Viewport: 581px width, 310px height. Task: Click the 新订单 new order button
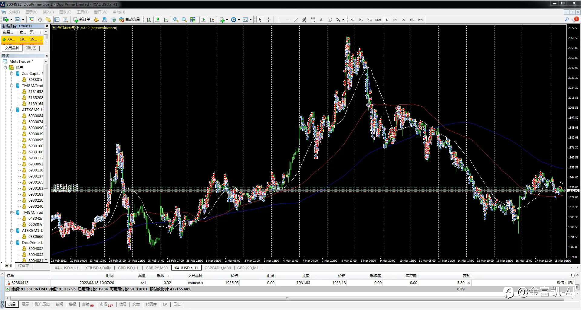pyautogui.click(x=82, y=20)
